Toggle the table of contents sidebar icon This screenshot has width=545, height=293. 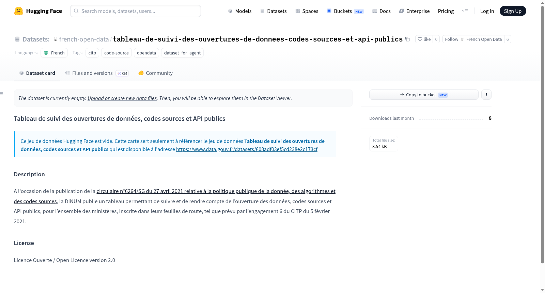(2, 94)
